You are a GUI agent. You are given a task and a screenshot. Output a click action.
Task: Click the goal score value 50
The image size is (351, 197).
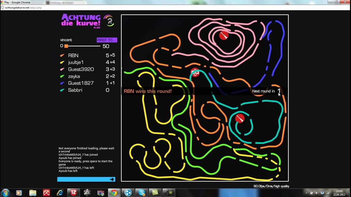coord(106,46)
